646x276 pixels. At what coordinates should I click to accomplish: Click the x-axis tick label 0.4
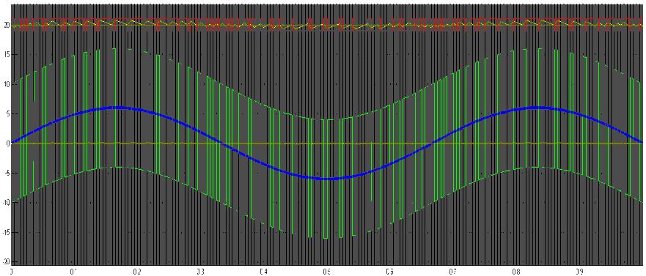[264, 272]
